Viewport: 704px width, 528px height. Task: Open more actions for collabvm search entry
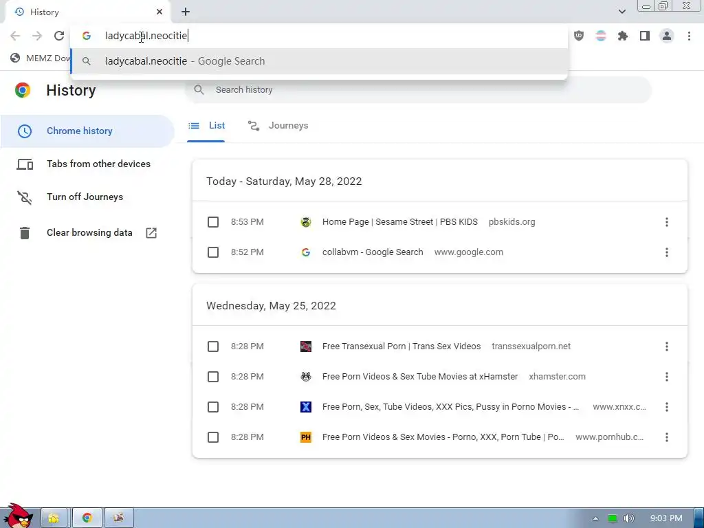[x=667, y=252]
